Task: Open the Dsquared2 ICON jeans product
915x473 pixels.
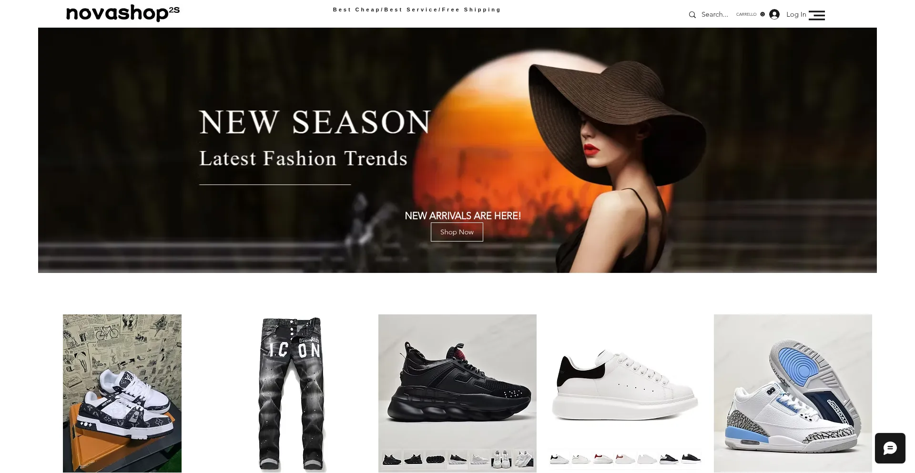Action: click(x=292, y=393)
